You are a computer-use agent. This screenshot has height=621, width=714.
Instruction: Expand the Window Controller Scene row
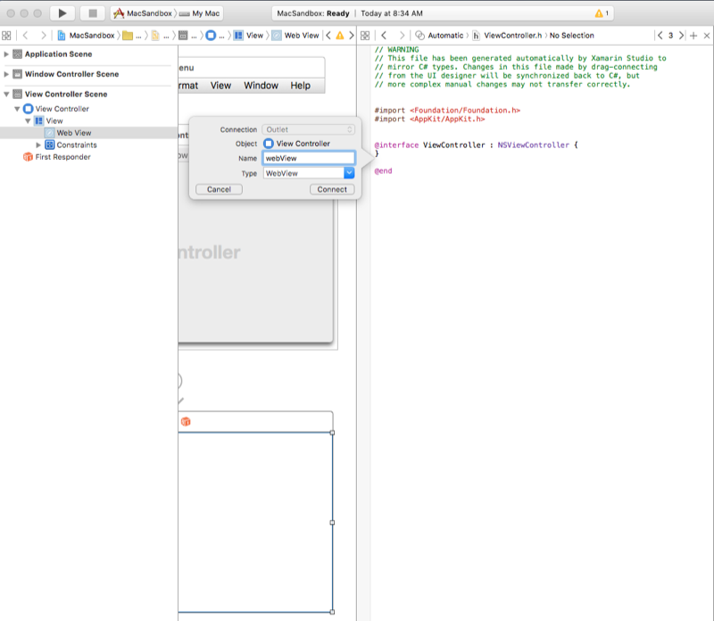6,74
